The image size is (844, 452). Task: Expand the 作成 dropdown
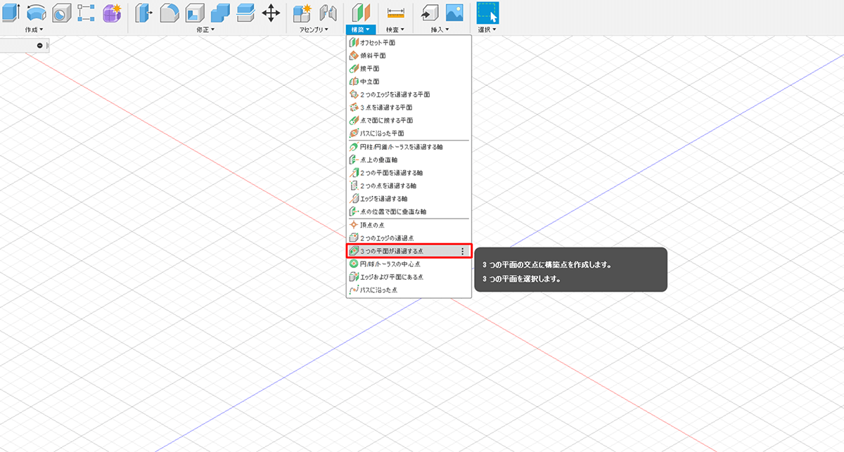34,30
